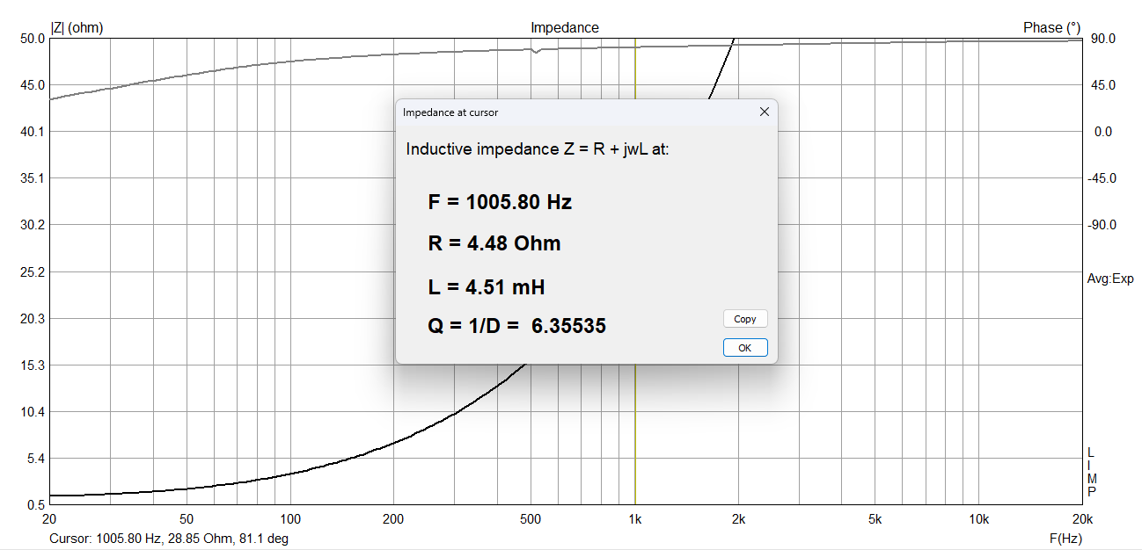The height and width of the screenshot is (550, 1142).
Task: Click the Phase (°) axis label
Action: click(1051, 28)
